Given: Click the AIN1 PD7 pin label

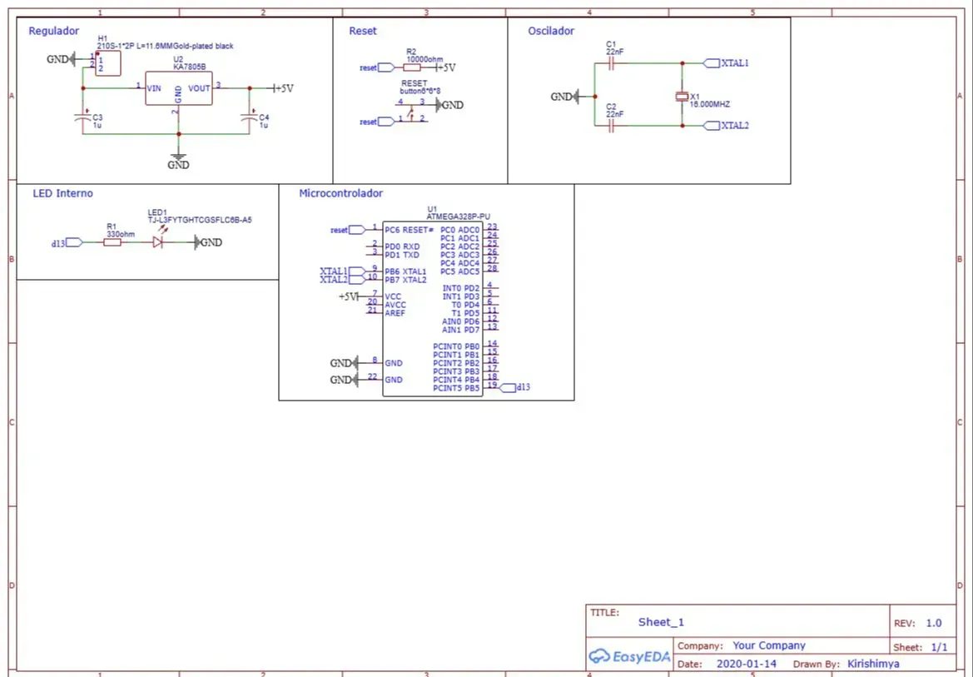Looking at the screenshot, I should coord(461,330).
